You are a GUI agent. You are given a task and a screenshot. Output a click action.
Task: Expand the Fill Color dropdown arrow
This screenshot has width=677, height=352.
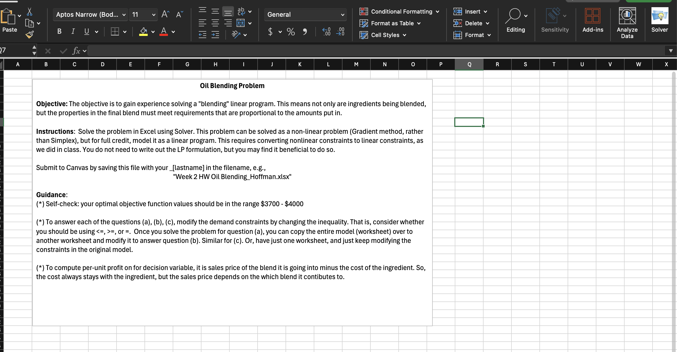coord(153,32)
